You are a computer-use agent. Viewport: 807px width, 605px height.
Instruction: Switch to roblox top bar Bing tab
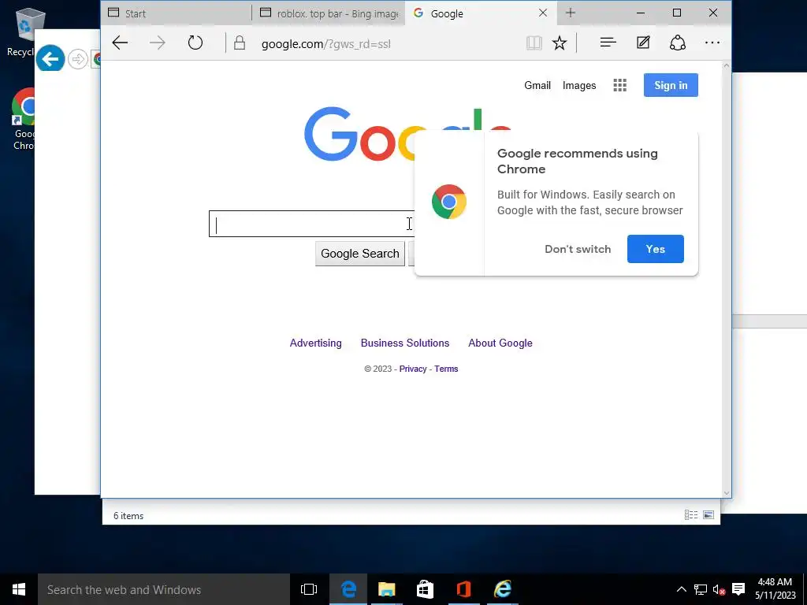point(329,13)
